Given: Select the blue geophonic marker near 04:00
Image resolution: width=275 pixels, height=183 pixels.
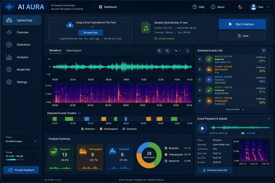Looking at the screenshot, I should (87, 119).
